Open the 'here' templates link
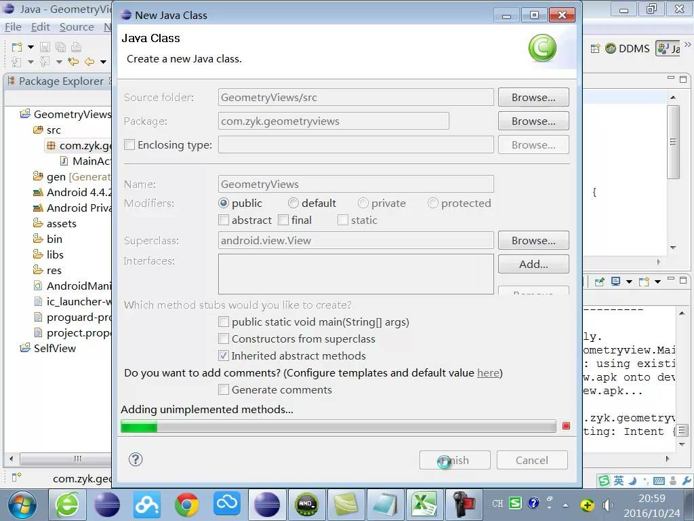This screenshot has height=521, width=694. tap(488, 373)
